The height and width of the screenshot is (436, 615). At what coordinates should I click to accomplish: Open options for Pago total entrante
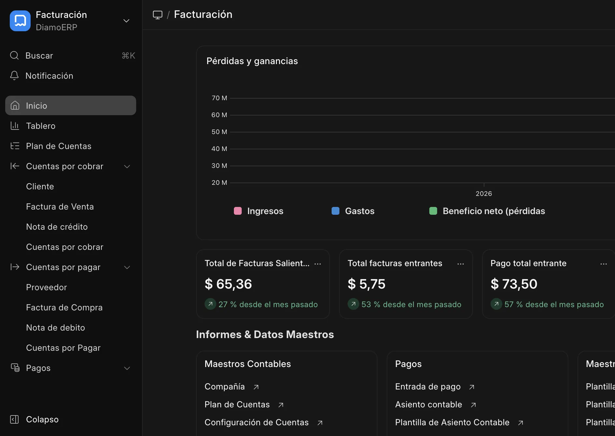click(x=604, y=264)
